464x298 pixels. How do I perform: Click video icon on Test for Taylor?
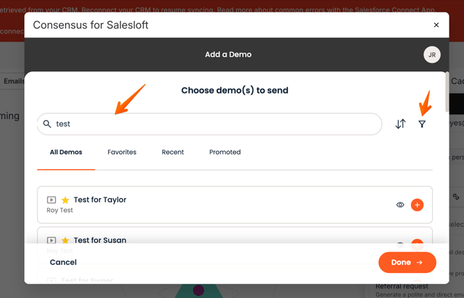pos(51,200)
